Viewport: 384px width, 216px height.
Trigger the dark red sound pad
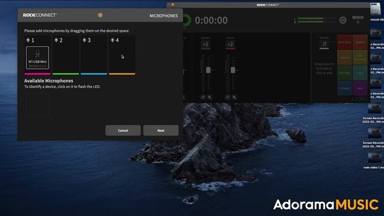click(344, 42)
